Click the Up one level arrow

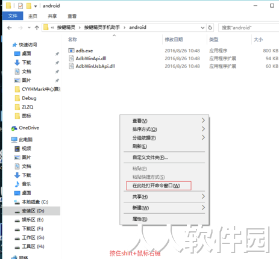click(37, 28)
